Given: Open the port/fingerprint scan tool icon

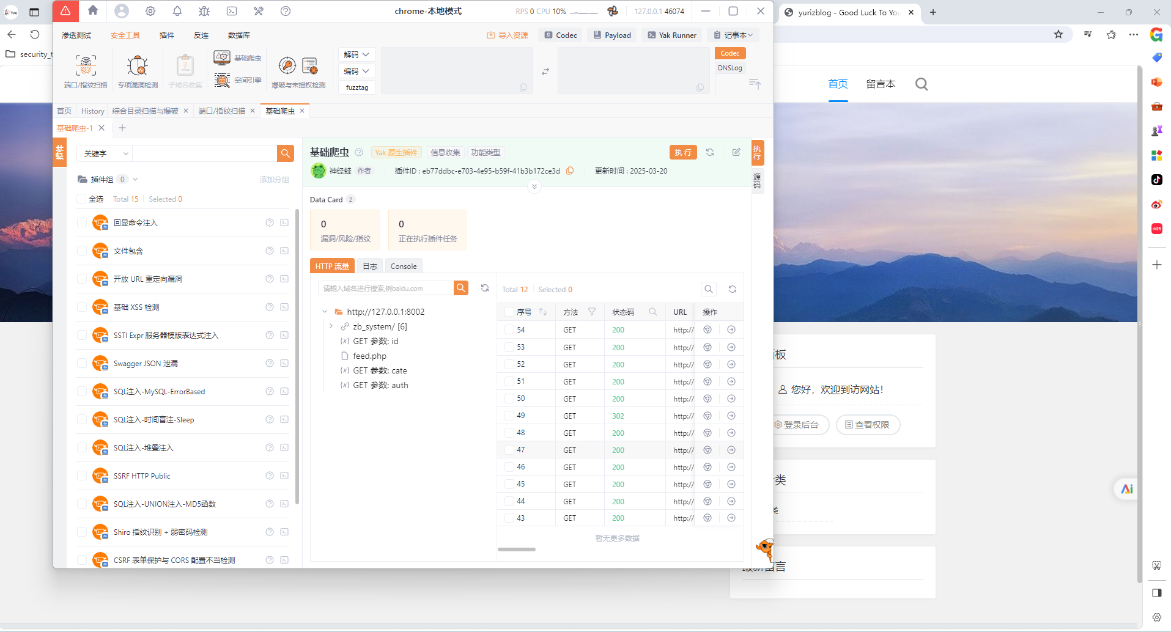Looking at the screenshot, I should (86, 66).
